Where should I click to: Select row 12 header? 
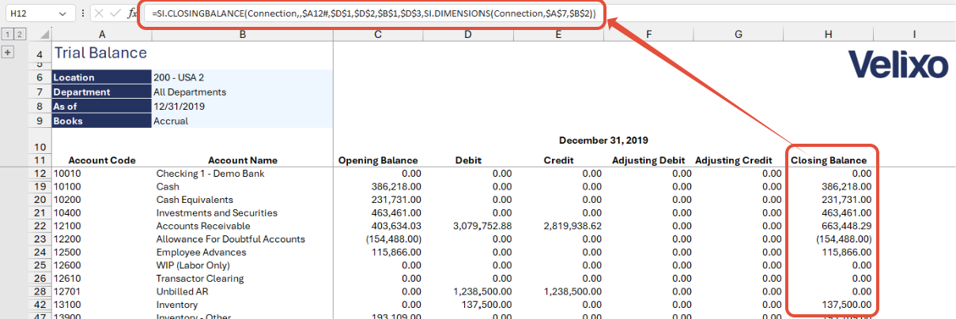coord(40,173)
